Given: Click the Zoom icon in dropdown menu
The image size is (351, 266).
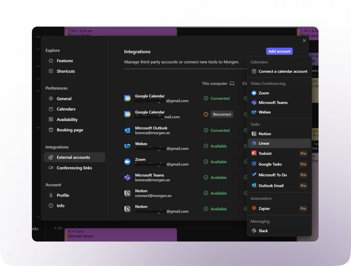Looking at the screenshot, I should (x=254, y=93).
